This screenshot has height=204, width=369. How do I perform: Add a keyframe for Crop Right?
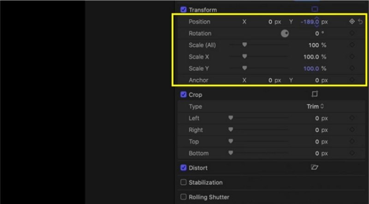coord(352,130)
